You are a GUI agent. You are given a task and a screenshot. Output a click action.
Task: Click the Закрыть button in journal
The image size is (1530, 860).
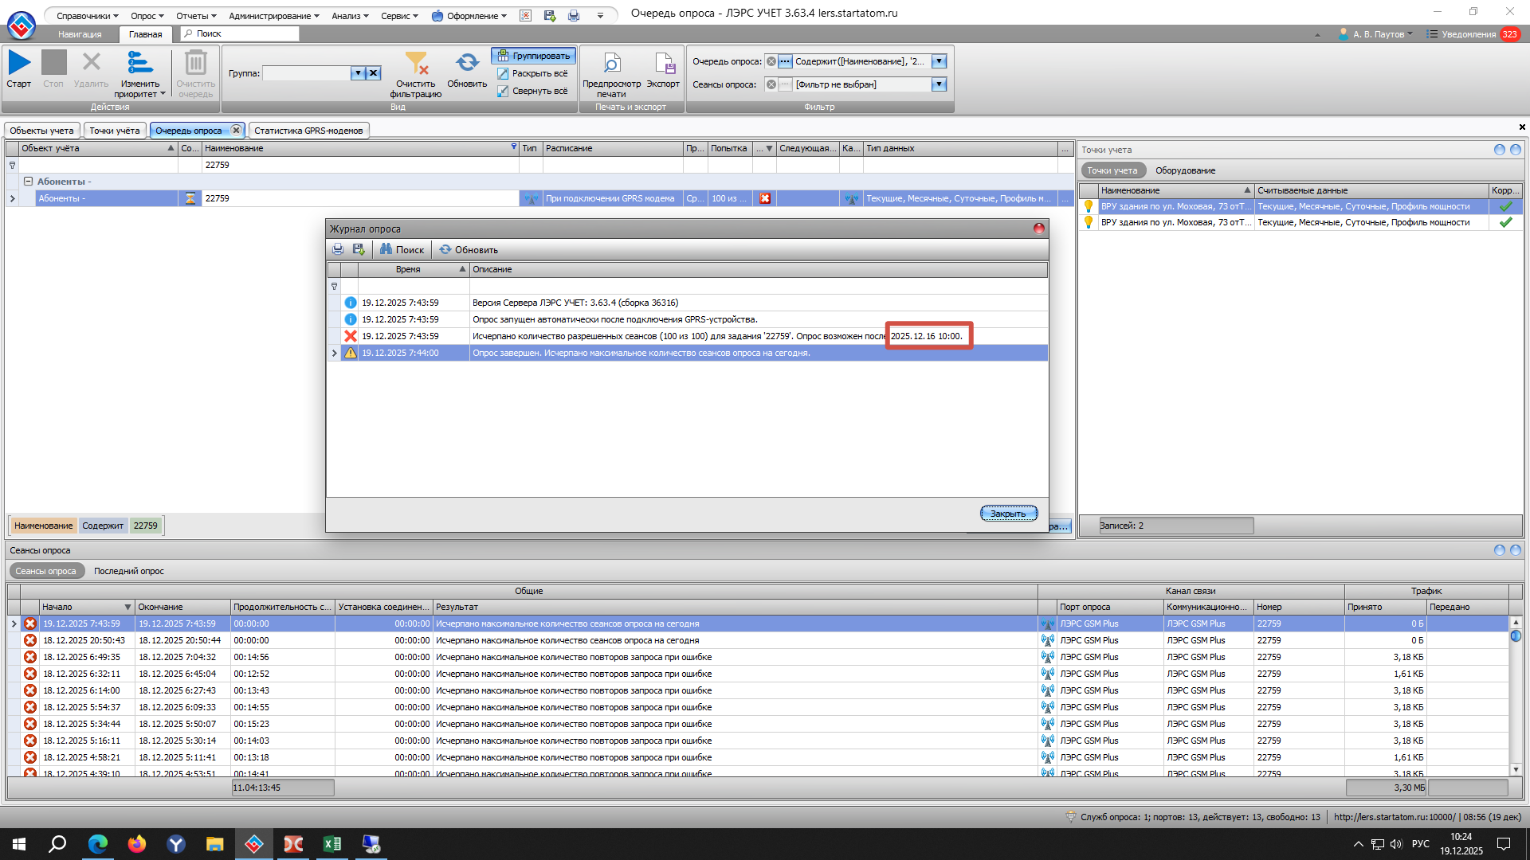[1008, 514]
